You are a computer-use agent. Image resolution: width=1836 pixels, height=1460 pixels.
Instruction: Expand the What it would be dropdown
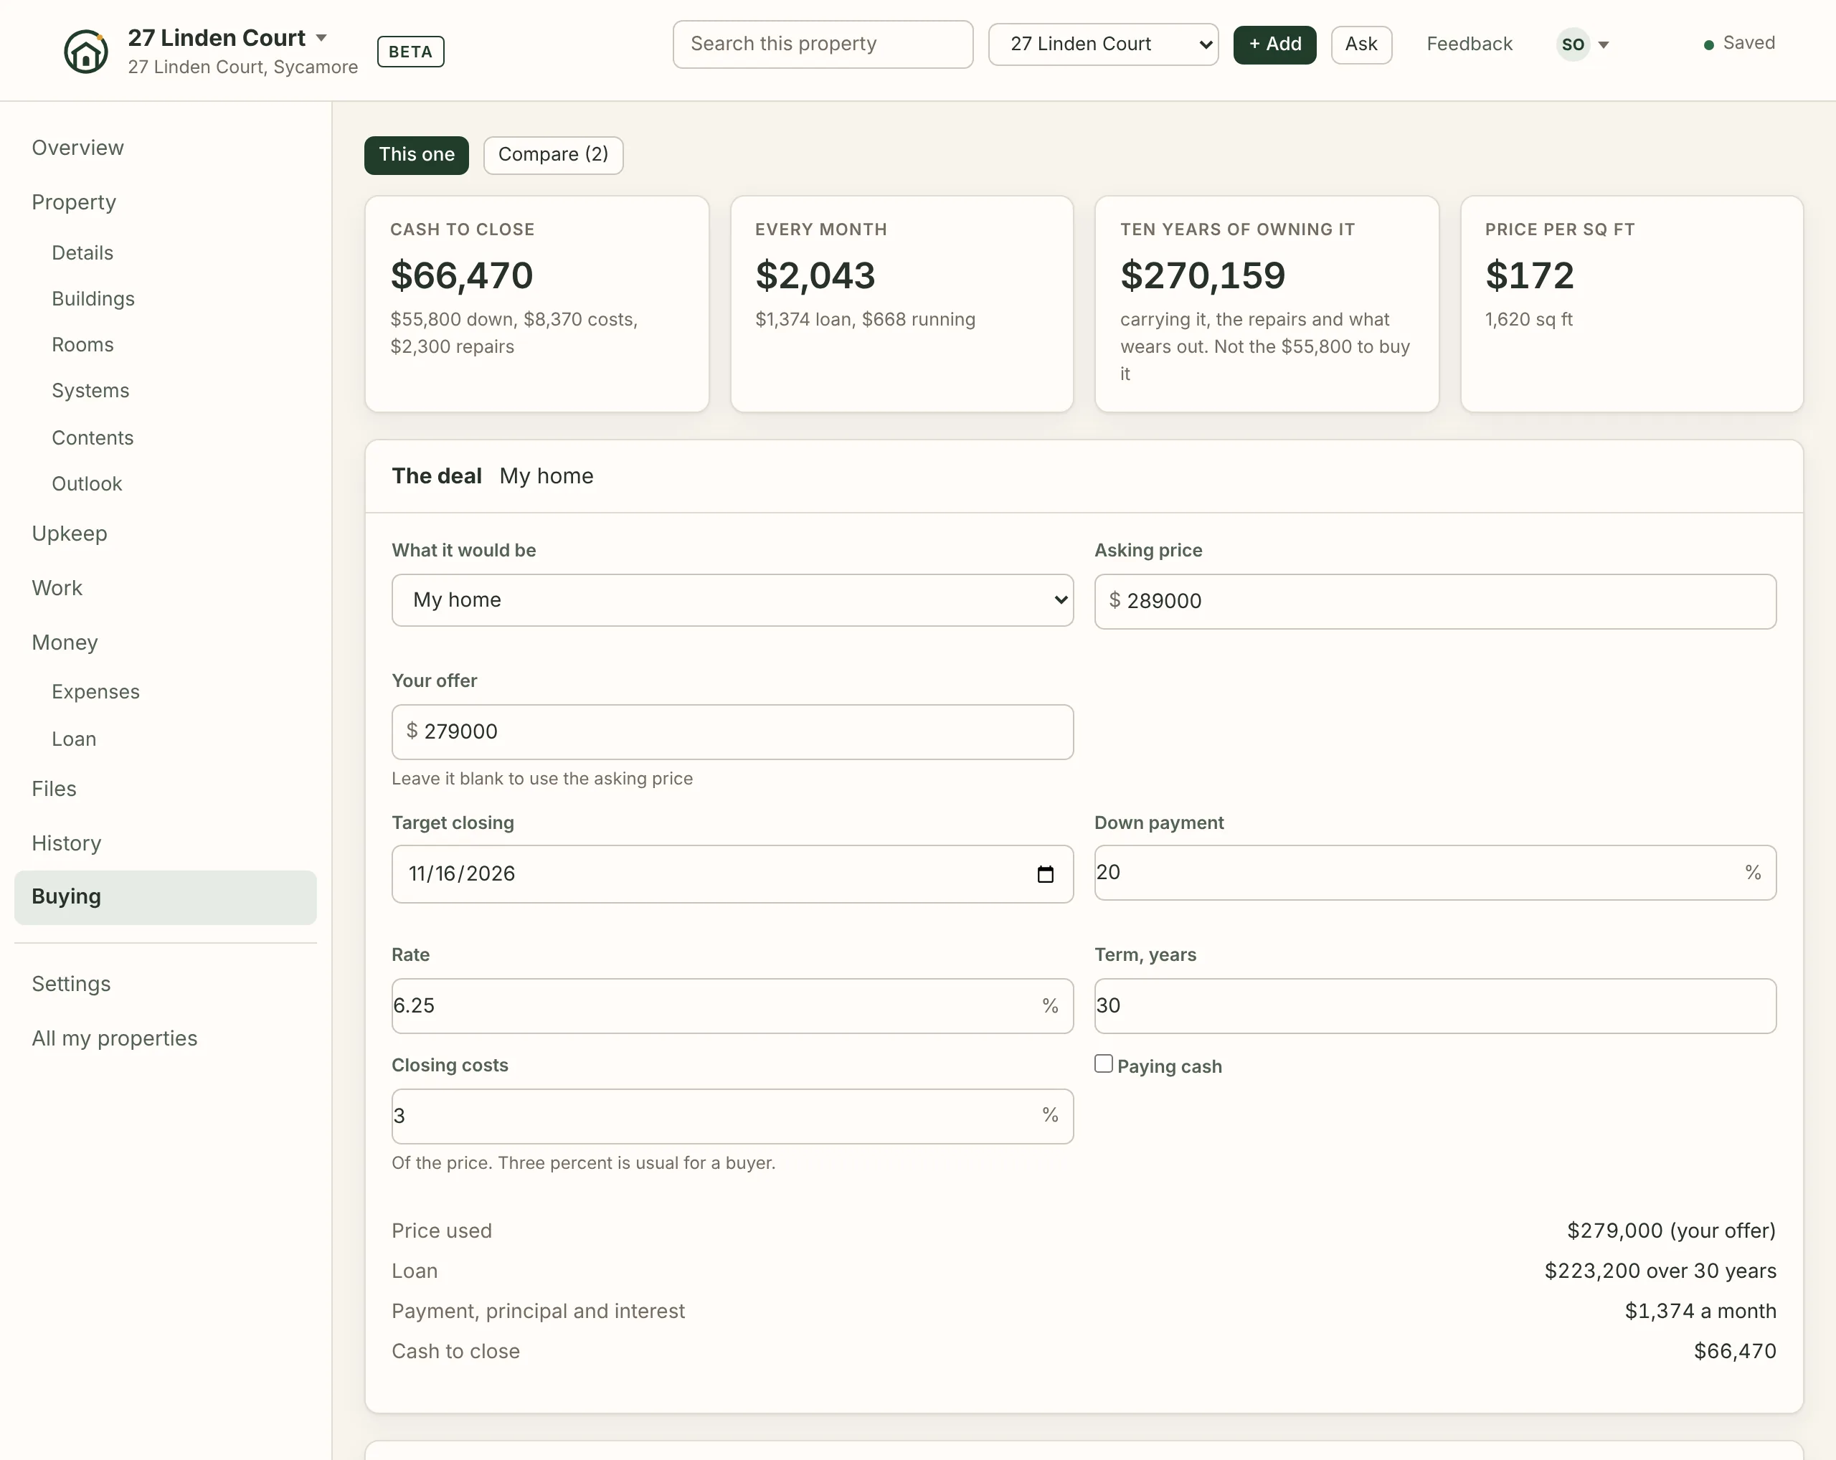click(732, 600)
